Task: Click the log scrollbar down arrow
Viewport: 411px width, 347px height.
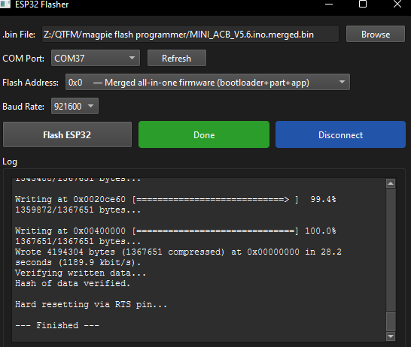Action: [391, 336]
